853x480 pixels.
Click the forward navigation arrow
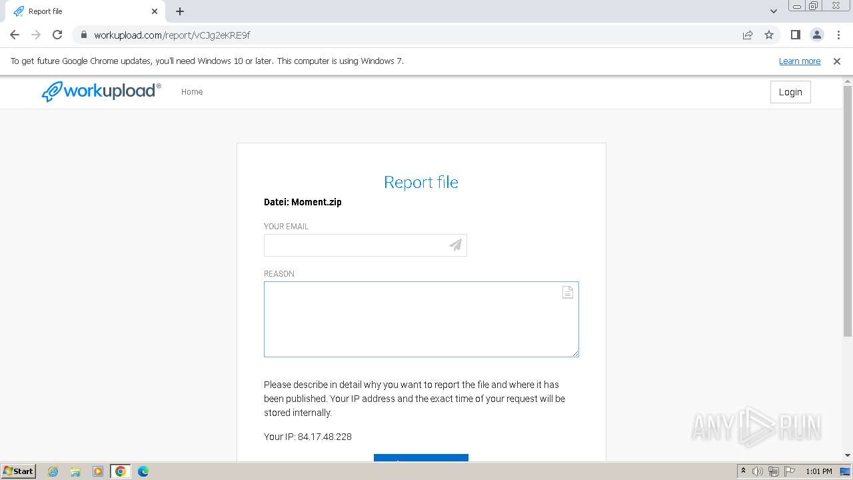pyautogui.click(x=36, y=35)
